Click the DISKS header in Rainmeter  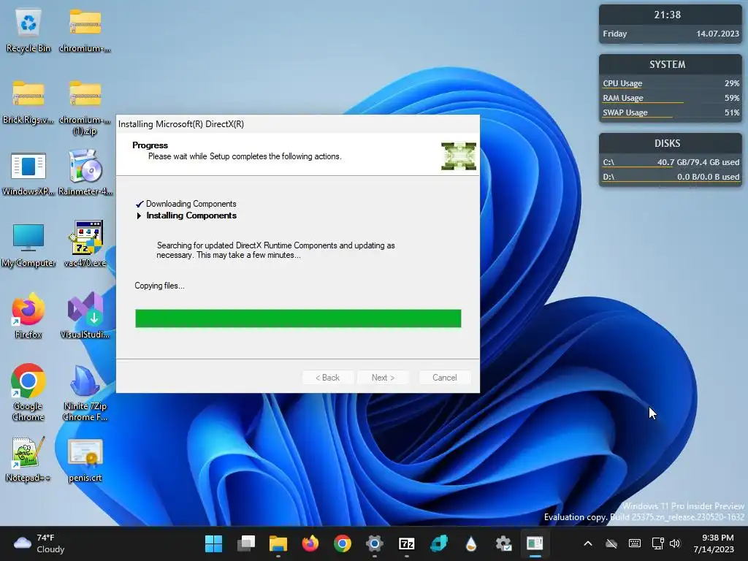click(668, 143)
